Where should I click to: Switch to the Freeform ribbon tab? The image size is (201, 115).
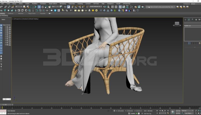(11, 13)
